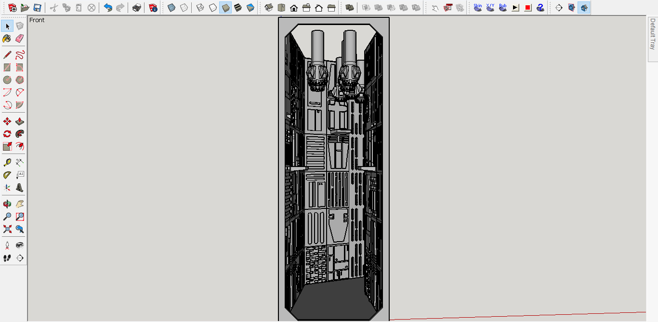
Task: Select the Pan hand tool
Action: click(20, 204)
